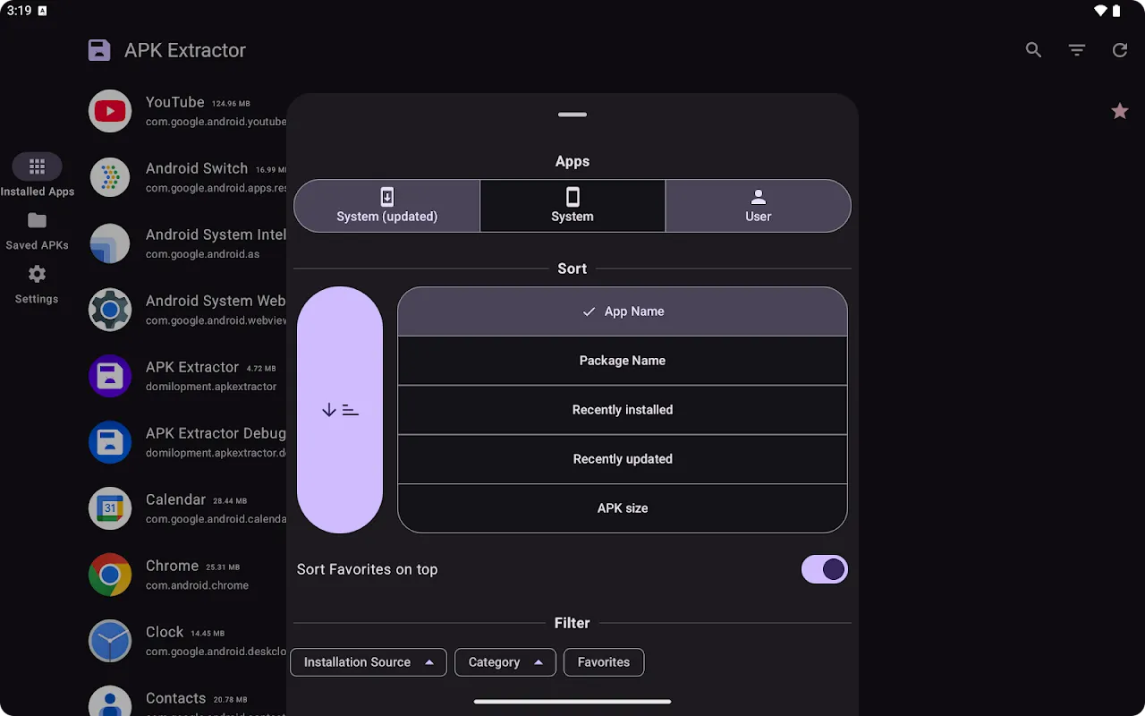Sort apps by APK size

(x=623, y=507)
